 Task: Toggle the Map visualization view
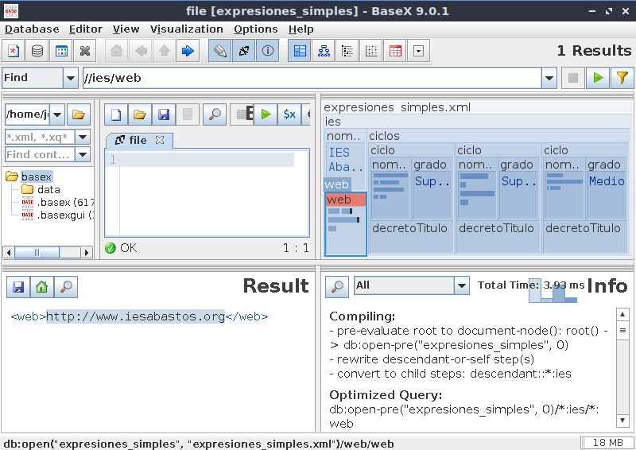301,52
